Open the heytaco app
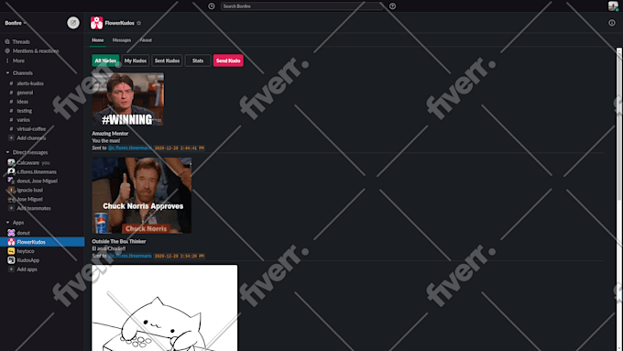 (x=26, y=251)
